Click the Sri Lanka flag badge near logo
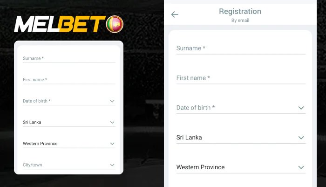Viewport: 326px width, 187px height. pyautogui.click(x=114, y=24)
